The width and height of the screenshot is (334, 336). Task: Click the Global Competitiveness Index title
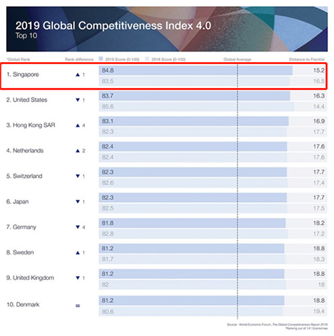click(114, 25)
